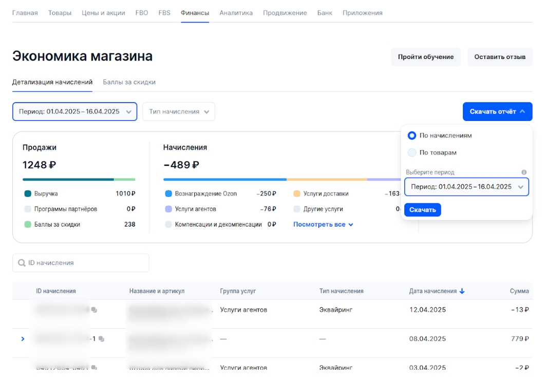Screen dimensions: 545x385
Task: Click the ID начисления search field
Action: tap(81, 263)
